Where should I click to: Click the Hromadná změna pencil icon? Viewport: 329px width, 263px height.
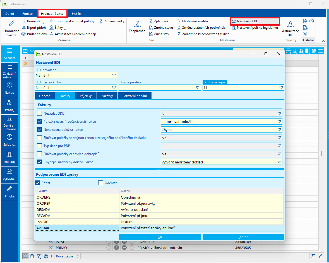(11, 23)
